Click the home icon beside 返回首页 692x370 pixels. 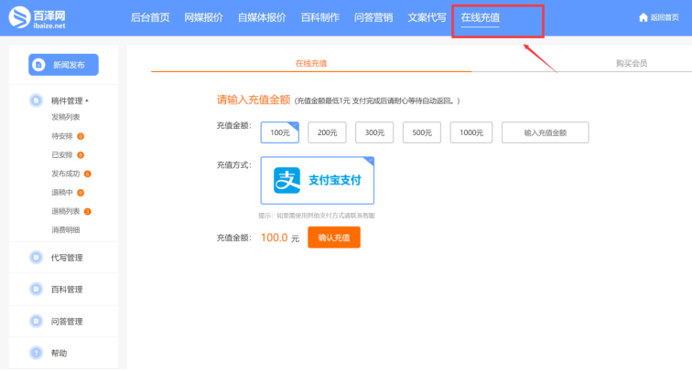[643, 18]
